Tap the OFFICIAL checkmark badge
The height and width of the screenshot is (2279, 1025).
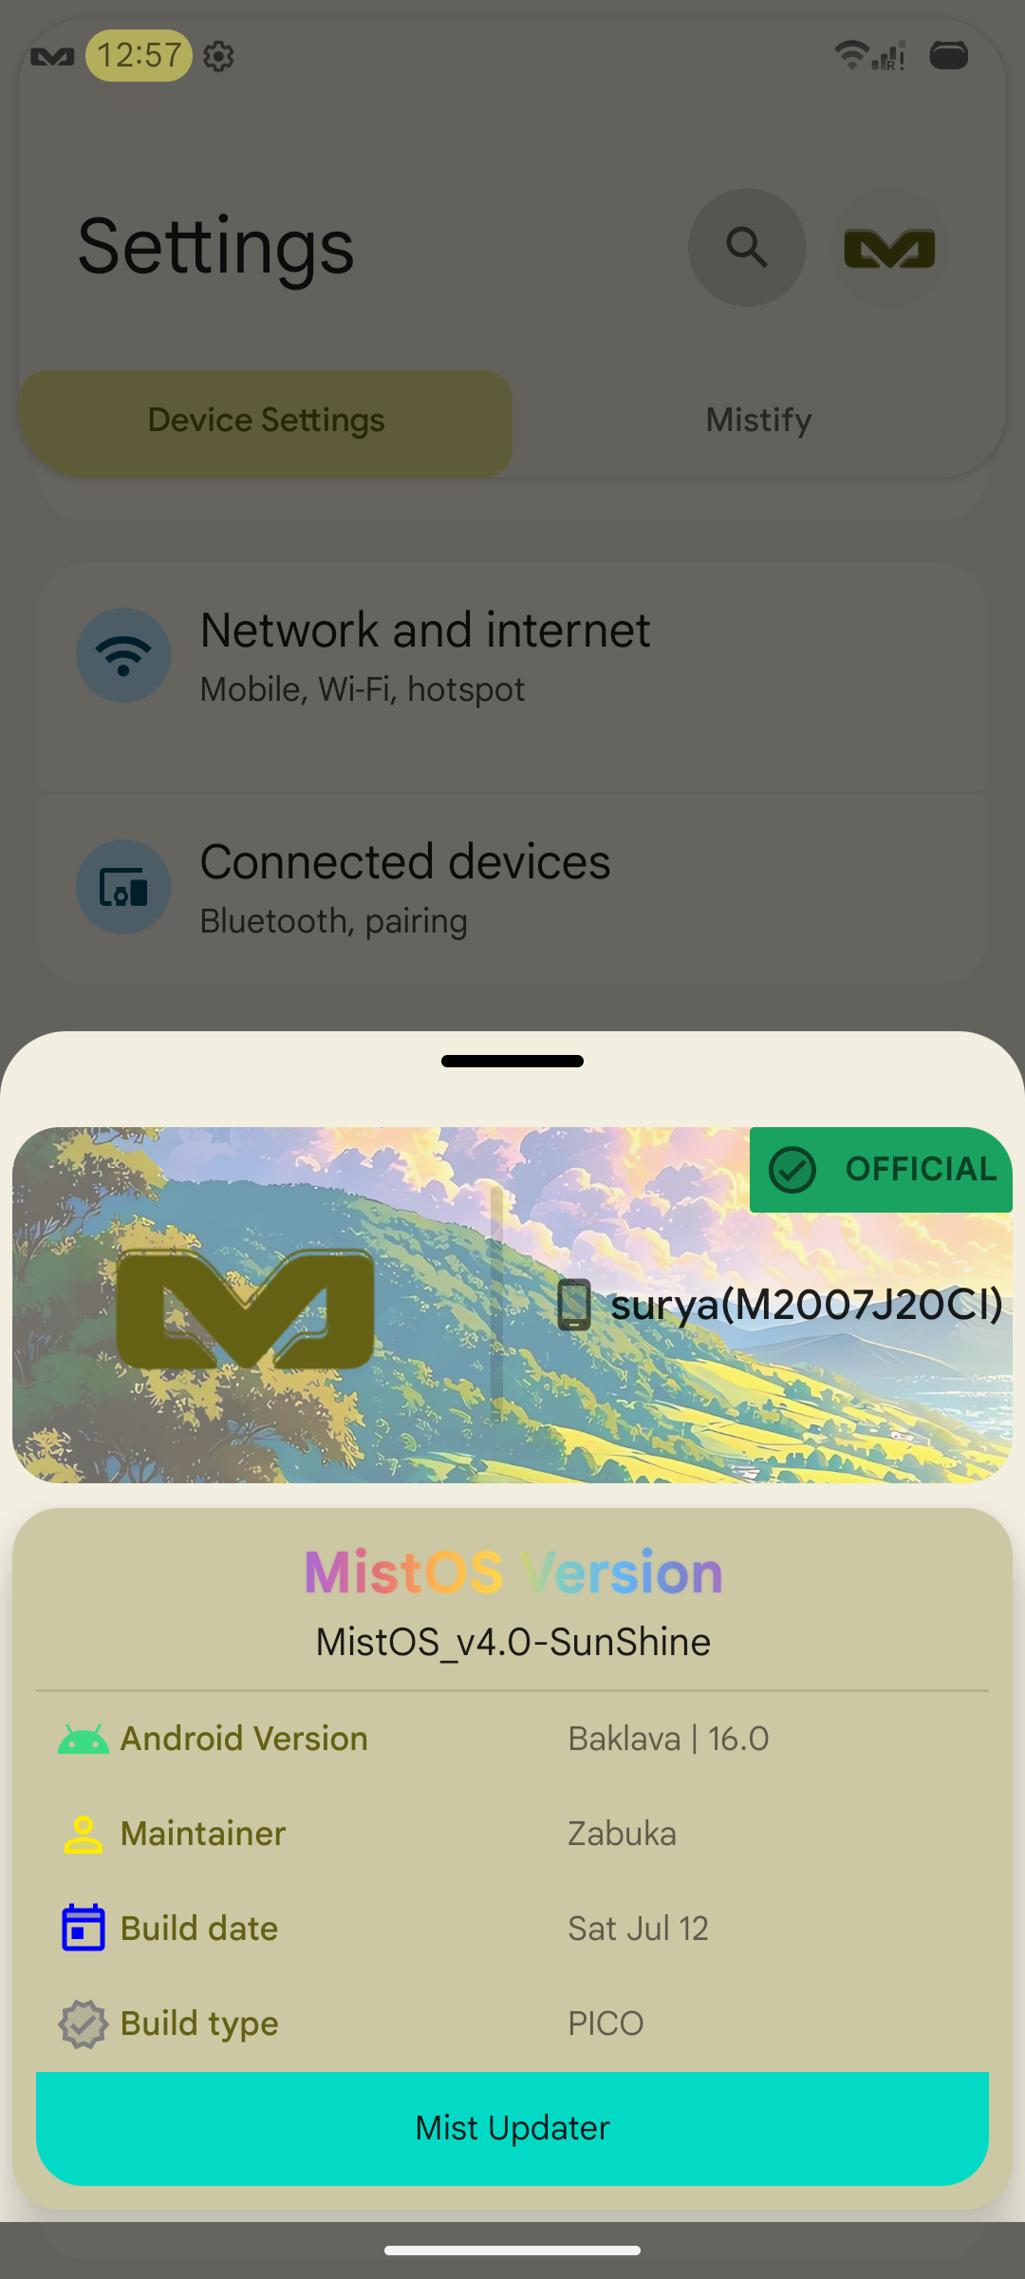pos(881,1169)
